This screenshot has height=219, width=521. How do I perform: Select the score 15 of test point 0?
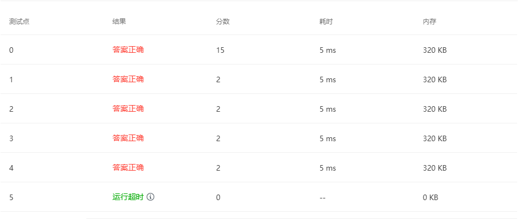coord(220,51)
